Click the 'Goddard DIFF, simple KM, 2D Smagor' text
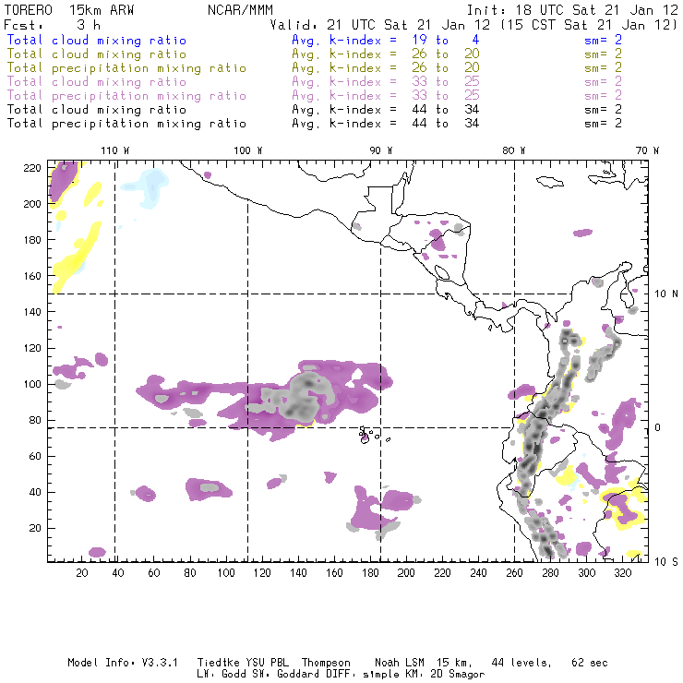 380,675
